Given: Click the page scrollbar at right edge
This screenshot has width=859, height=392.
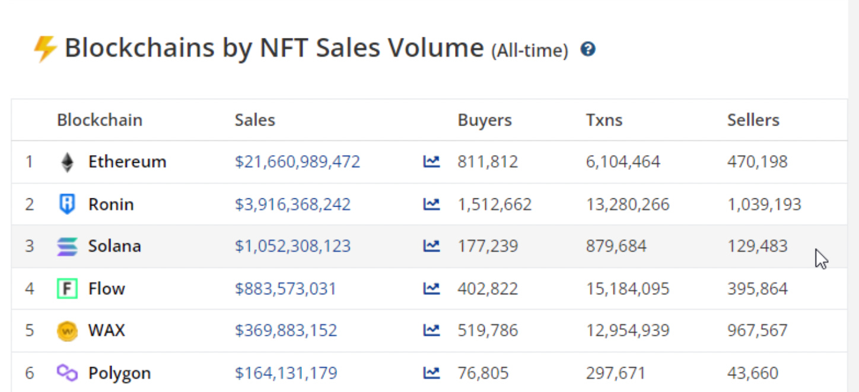Looking at the screenshot, I should pos(853,196).
